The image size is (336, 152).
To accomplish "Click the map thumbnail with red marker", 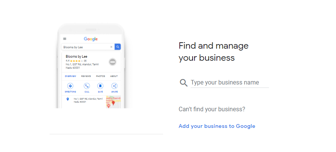I will (x=114, y=102).
